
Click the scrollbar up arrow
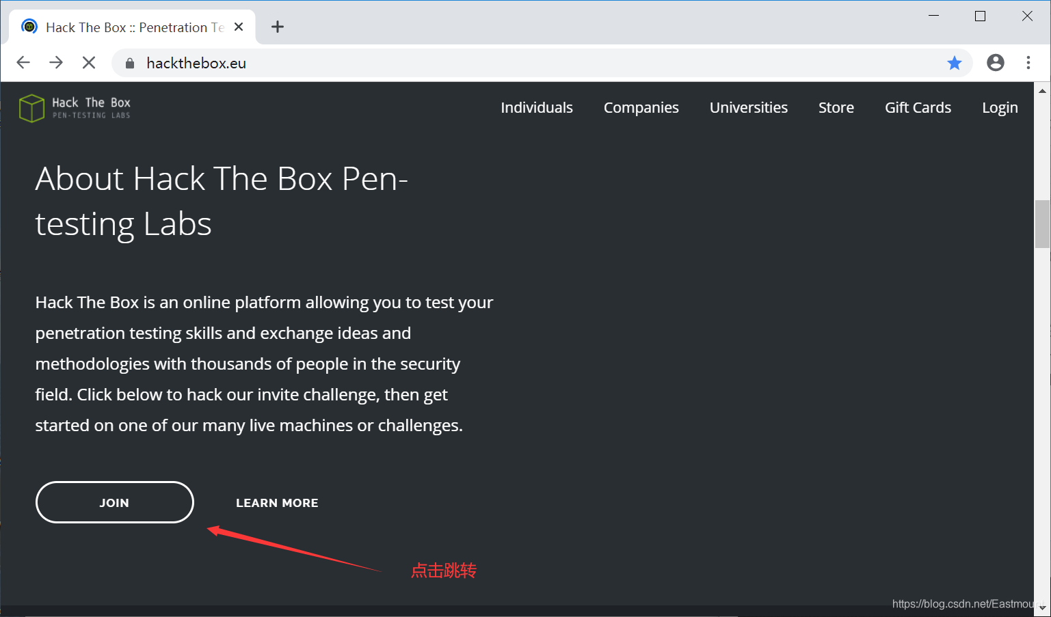click(x=1042, y=90)
